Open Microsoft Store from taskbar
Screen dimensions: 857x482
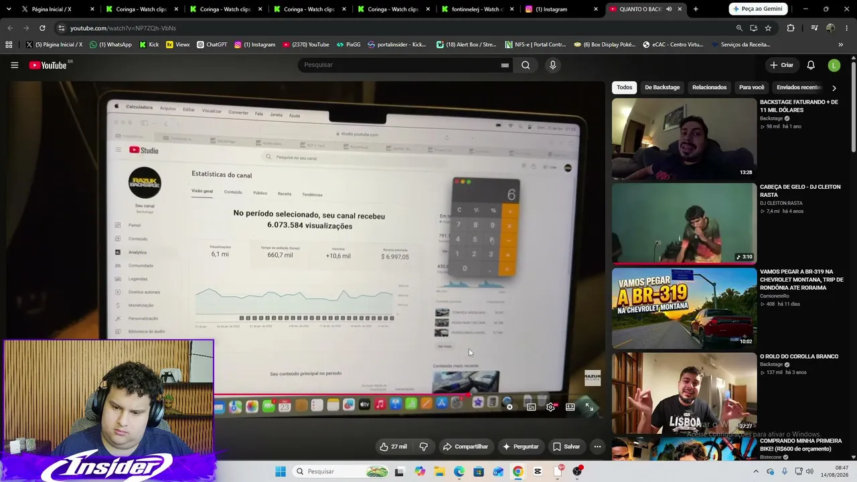tap(479, 471)
